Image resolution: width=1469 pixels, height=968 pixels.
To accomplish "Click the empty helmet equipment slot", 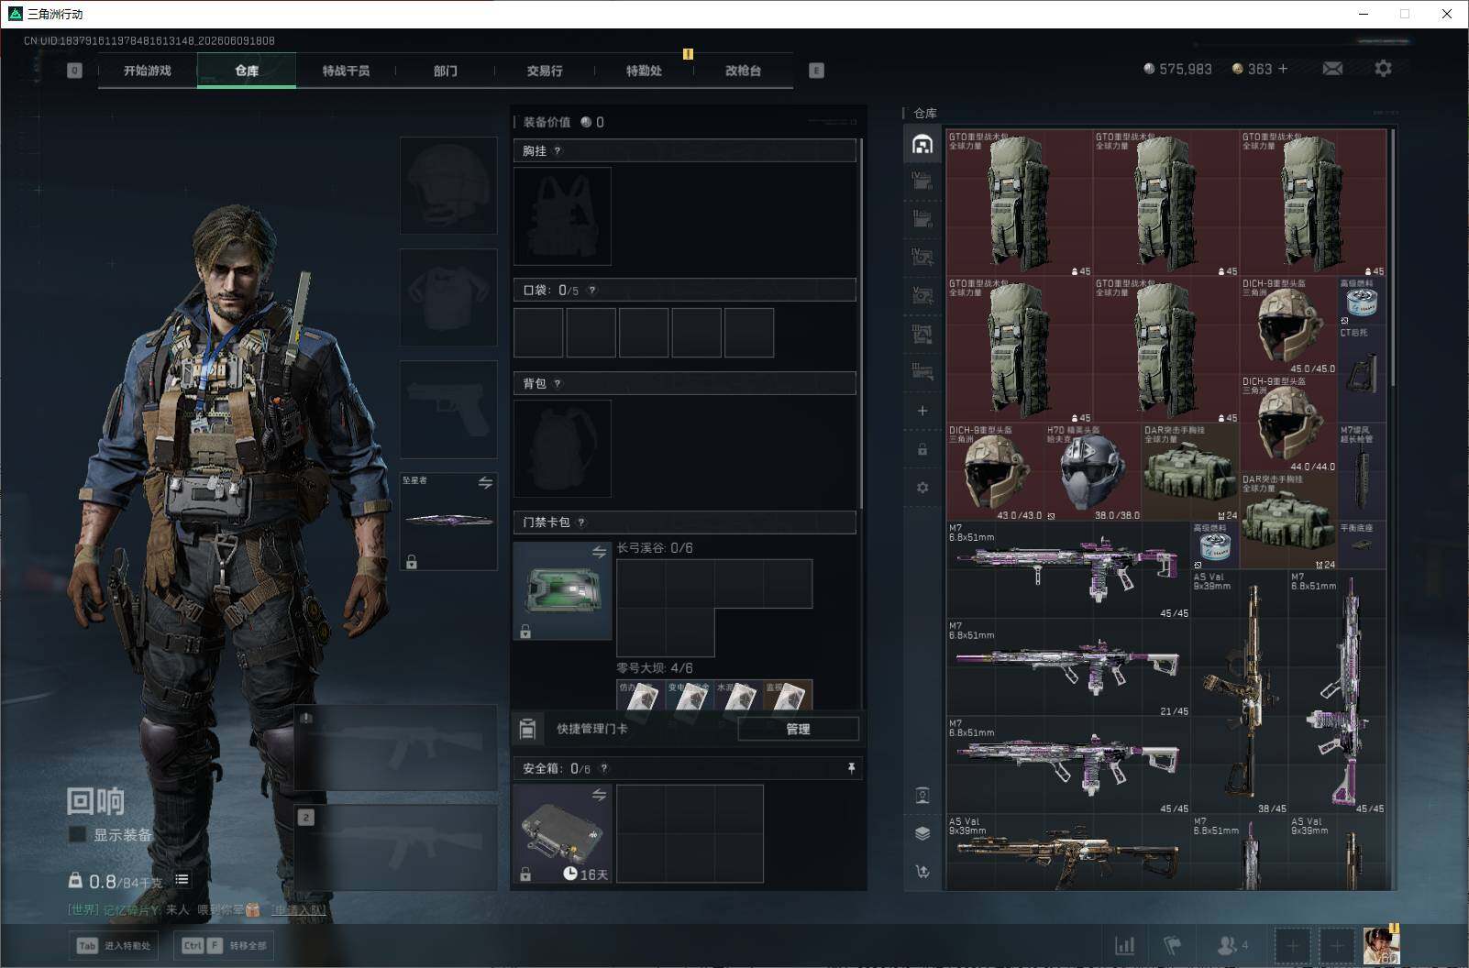I will (x=448, y=185).
